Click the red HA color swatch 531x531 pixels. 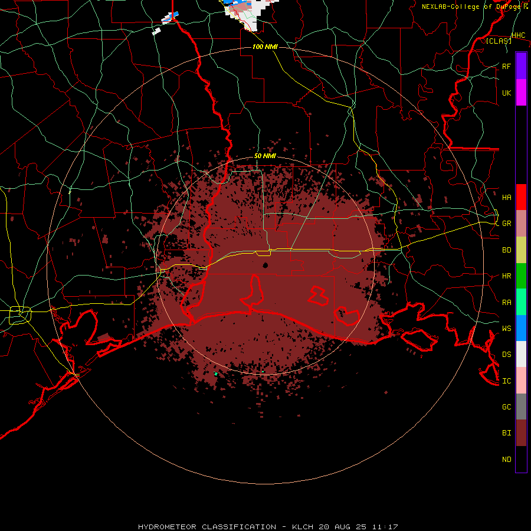[x=521, y=197]
